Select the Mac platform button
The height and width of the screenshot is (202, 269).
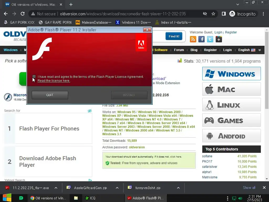click(231, 89)
